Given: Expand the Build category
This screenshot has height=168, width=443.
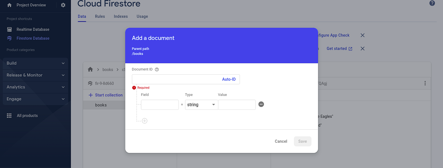Looking at the screenshot, I should click(x=35, y=63).
